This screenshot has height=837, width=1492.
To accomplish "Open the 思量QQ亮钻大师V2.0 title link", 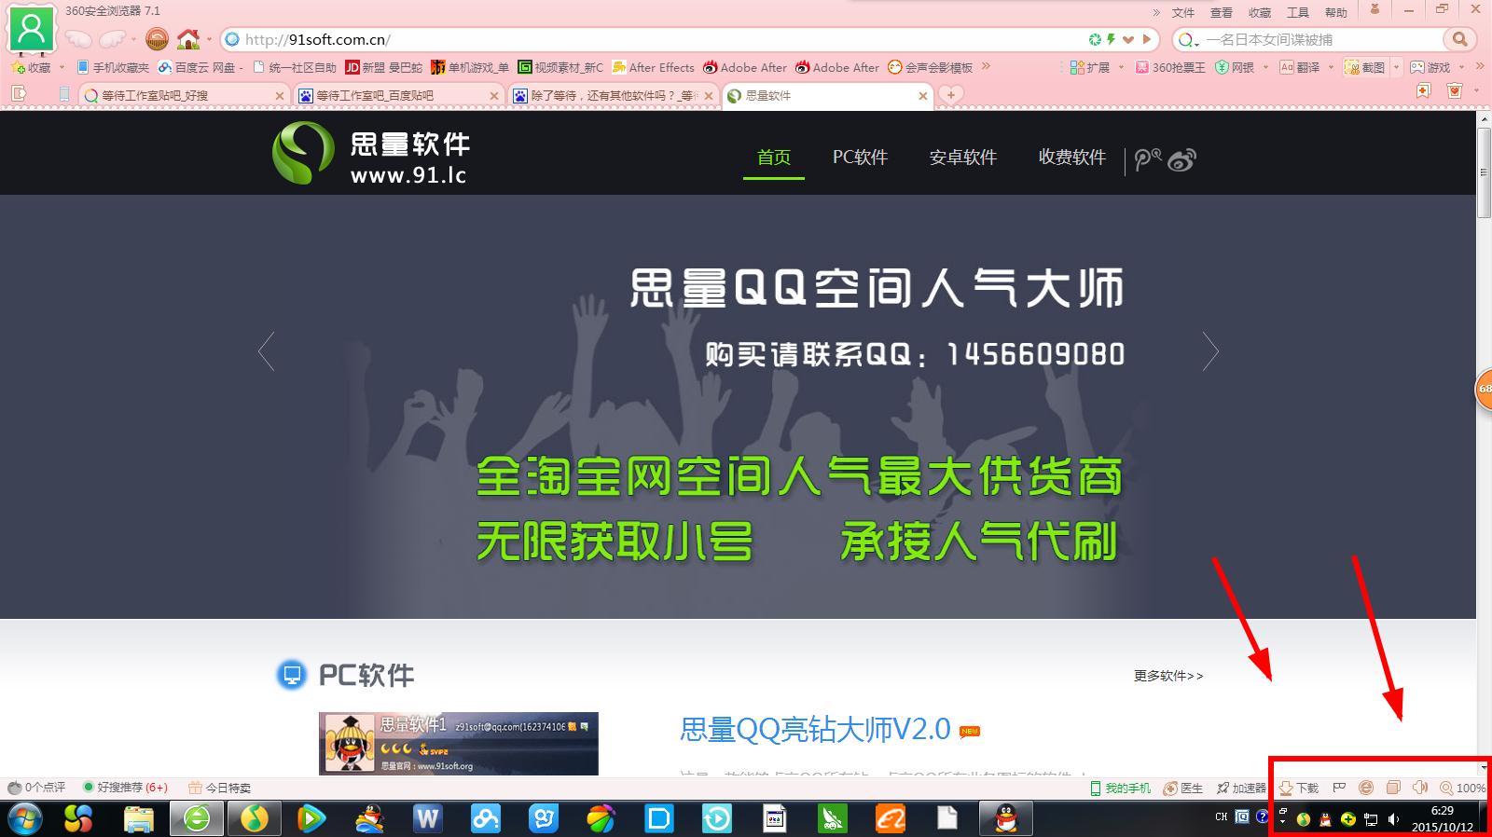I will click(x=815, y=729).
